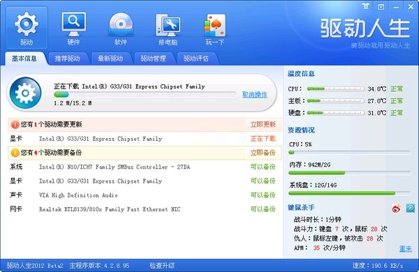
Task: Click the skin shirt icon in title bar
Action: (365, 6)
